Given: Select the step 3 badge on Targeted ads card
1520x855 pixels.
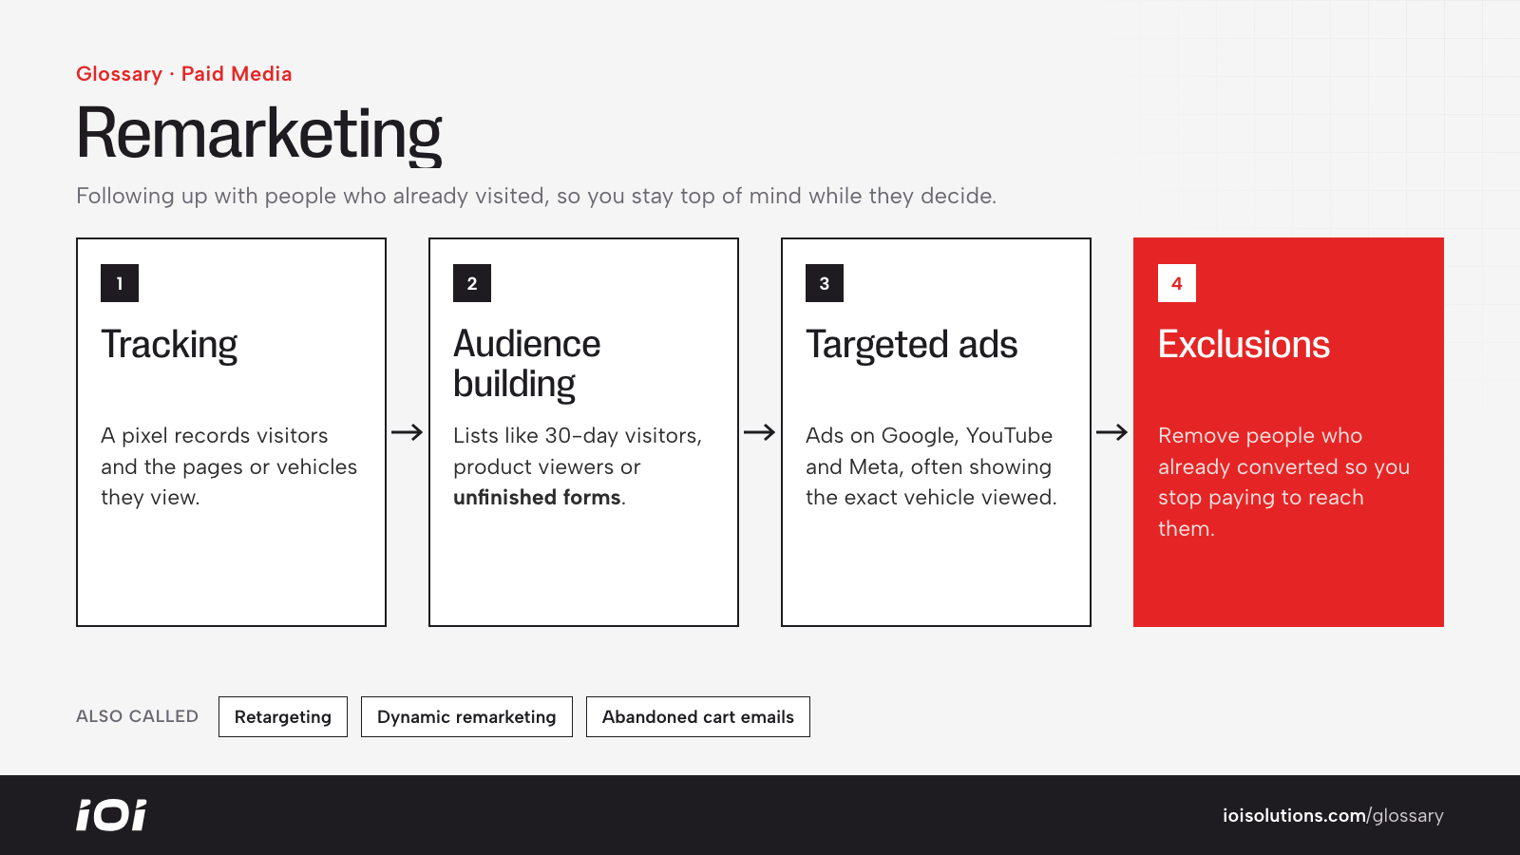Looking at the screenshot, I should 825,283.
